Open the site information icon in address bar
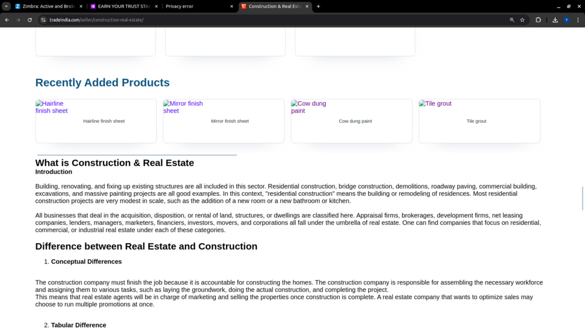585x333 pixels. 43,20
